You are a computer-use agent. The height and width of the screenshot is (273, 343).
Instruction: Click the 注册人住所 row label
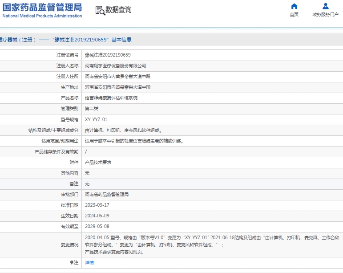pyautogui.click(x=67, y=77)
